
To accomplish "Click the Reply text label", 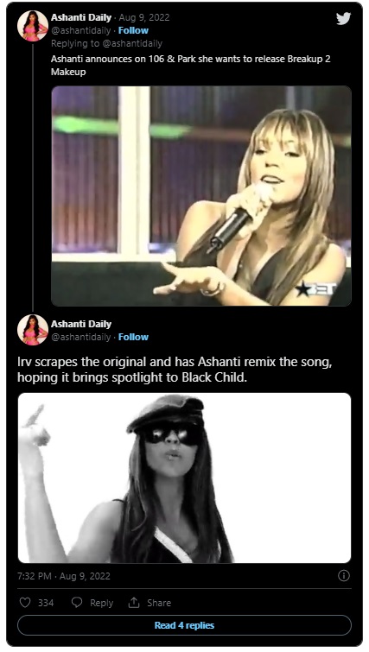I will tap(101, 603).
